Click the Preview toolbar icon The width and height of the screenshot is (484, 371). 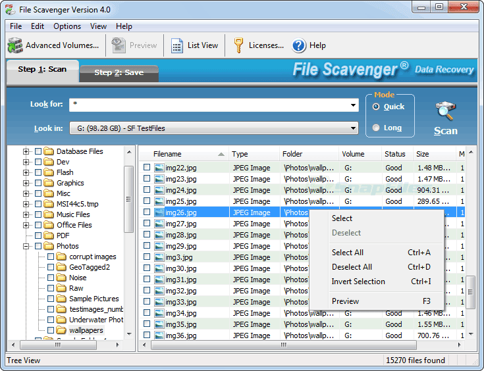tap(119, 45)
